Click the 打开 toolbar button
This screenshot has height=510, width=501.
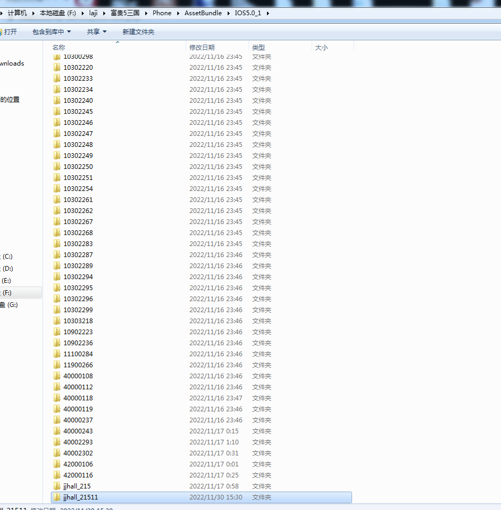[10, 32]
